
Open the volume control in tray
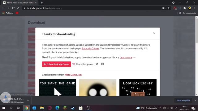[x=172, y=108]
